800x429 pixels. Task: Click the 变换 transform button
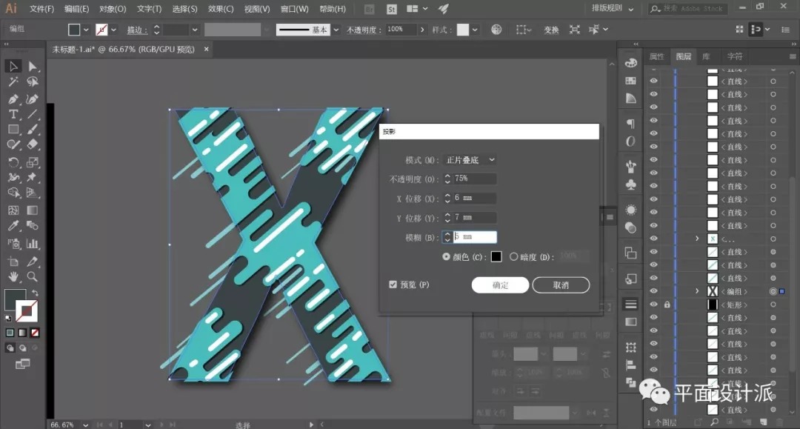pos(551,30)
